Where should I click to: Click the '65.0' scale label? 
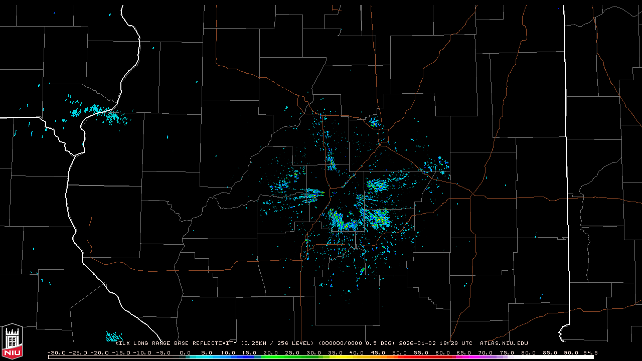(464, 353)
